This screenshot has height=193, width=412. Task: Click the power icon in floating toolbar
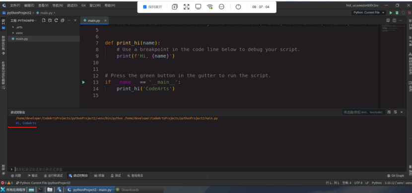(x=238, y=7)
